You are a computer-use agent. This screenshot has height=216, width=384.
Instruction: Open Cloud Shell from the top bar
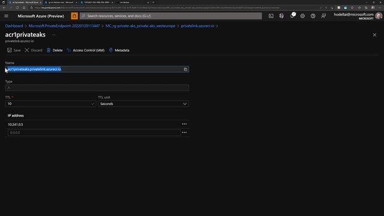[x=271, y=16]
